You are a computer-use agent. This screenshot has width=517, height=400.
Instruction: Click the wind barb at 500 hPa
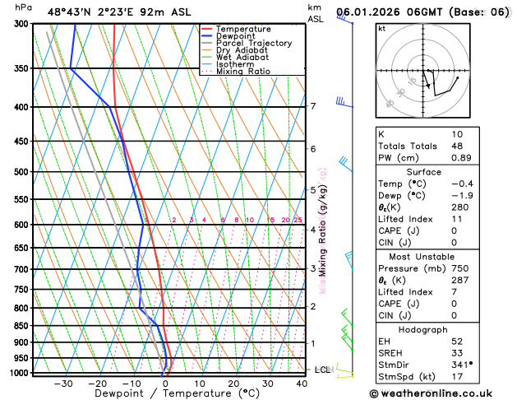pyautogui.click(x=346, y=164)
